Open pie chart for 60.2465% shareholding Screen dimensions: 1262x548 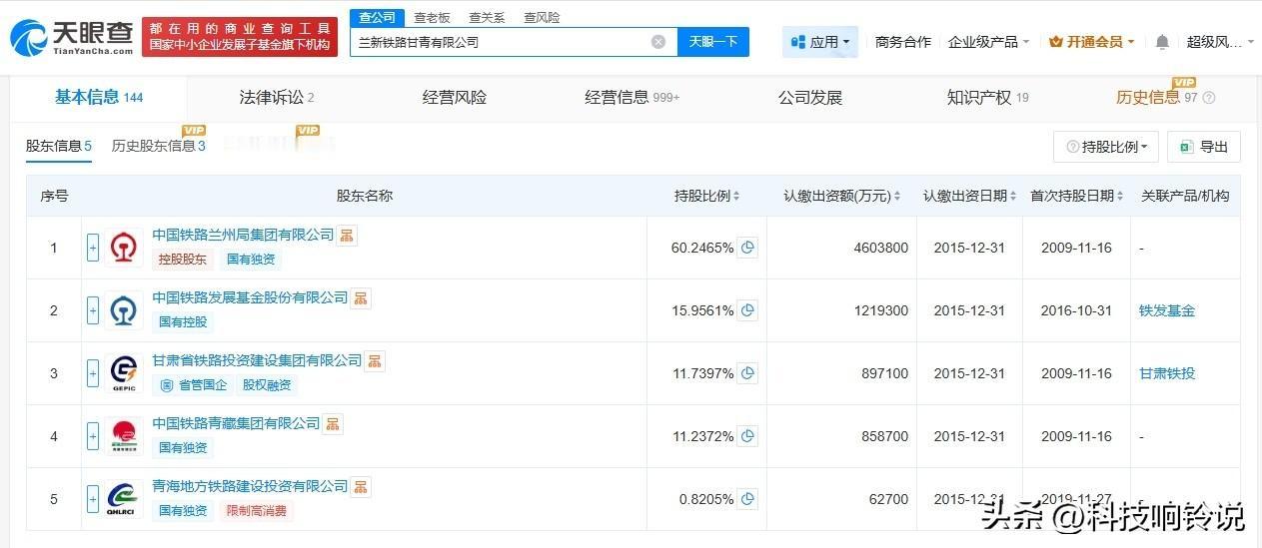747,248
